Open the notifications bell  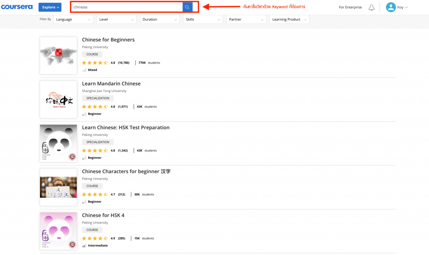point(371,8)
